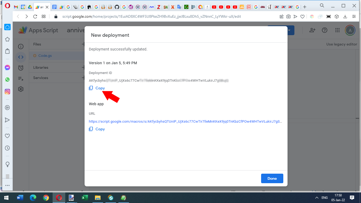Open Messenger in Opera sidebar

point(7,68)
